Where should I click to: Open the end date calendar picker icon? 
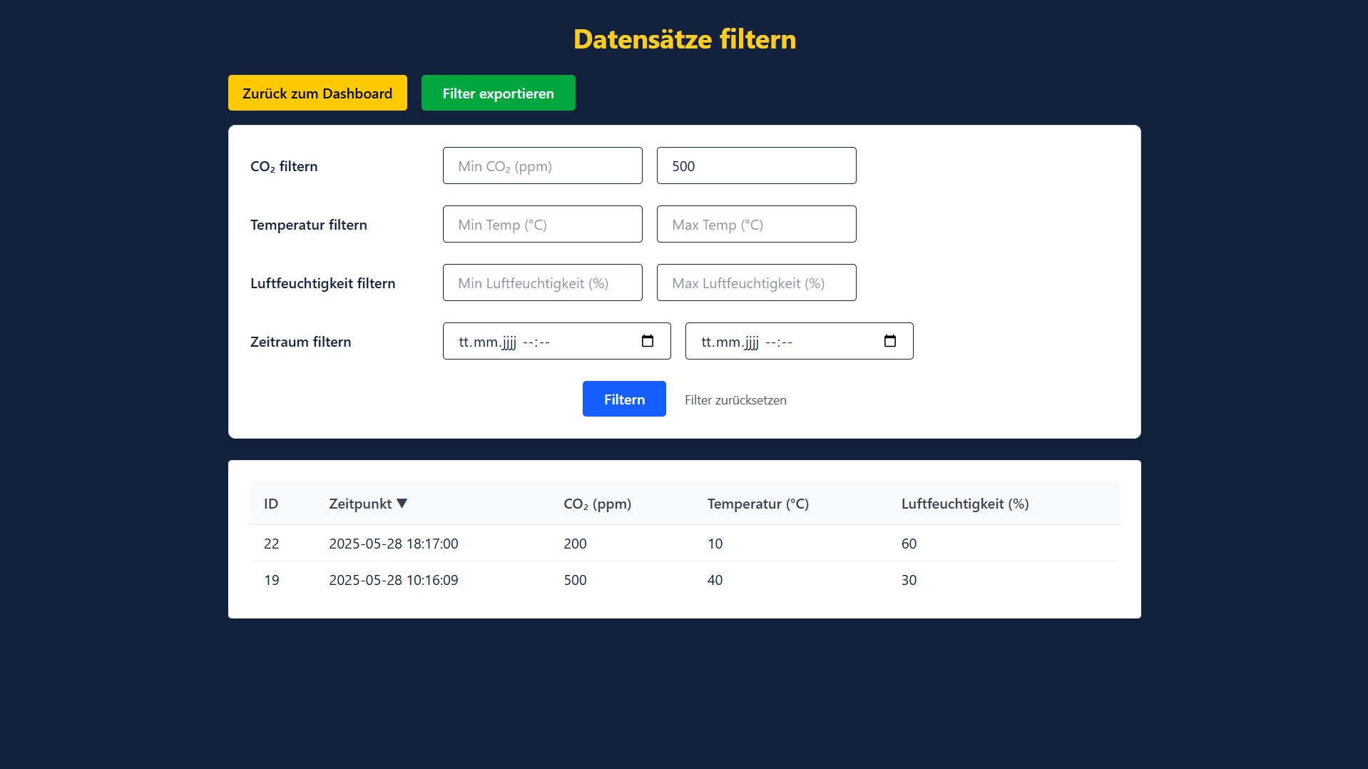pyautogui.click(x=889, y=341)
